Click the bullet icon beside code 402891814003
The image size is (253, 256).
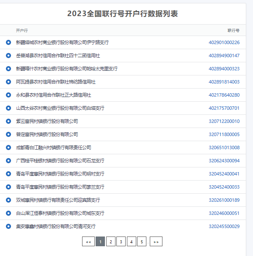point(8,82)
